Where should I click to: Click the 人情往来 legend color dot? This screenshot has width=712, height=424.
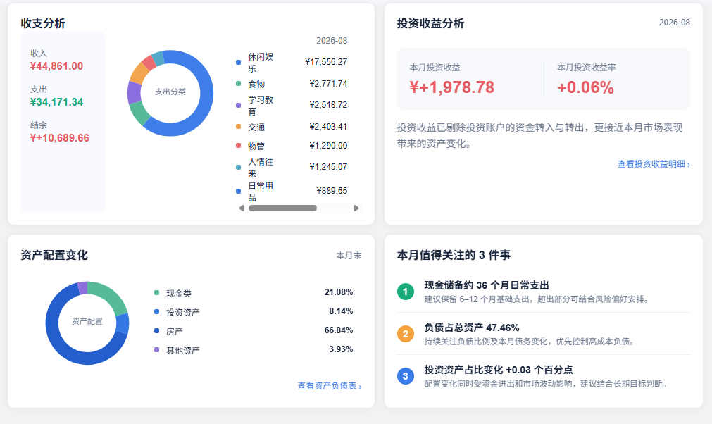(x=239, y=167)
